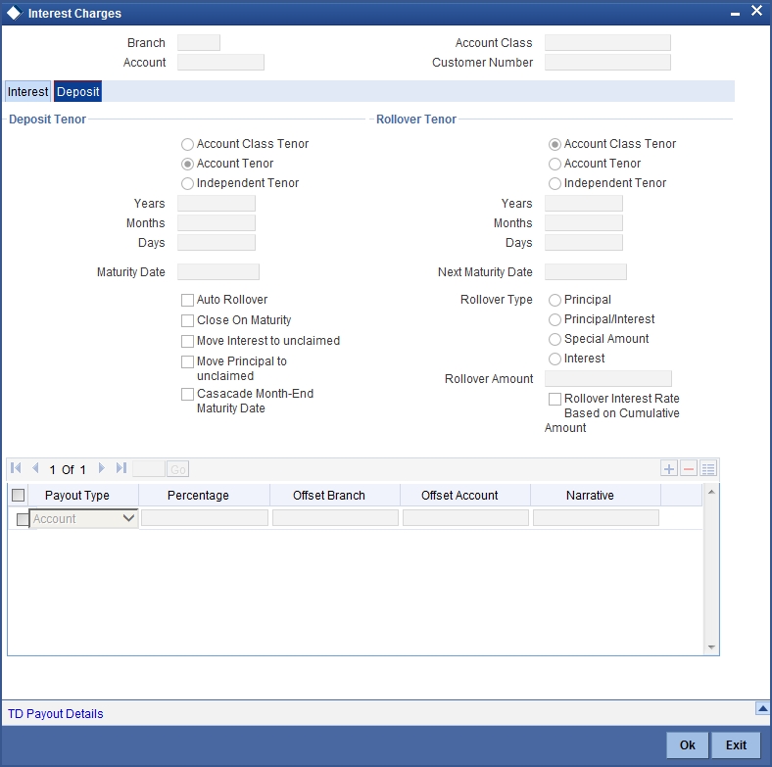Click the Account field

tap(220, 63)
